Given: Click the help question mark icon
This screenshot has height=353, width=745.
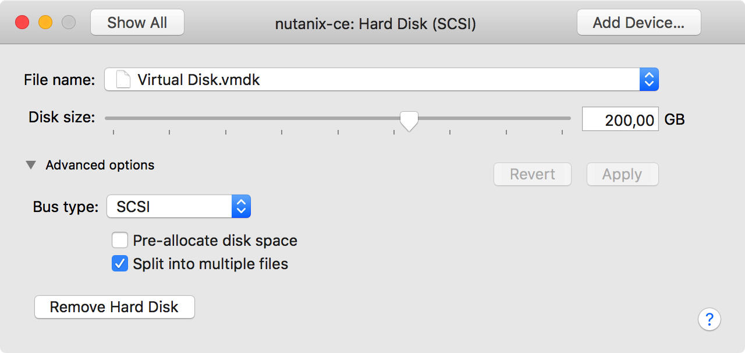Looking at the screenshot, I should pos(709,319).
